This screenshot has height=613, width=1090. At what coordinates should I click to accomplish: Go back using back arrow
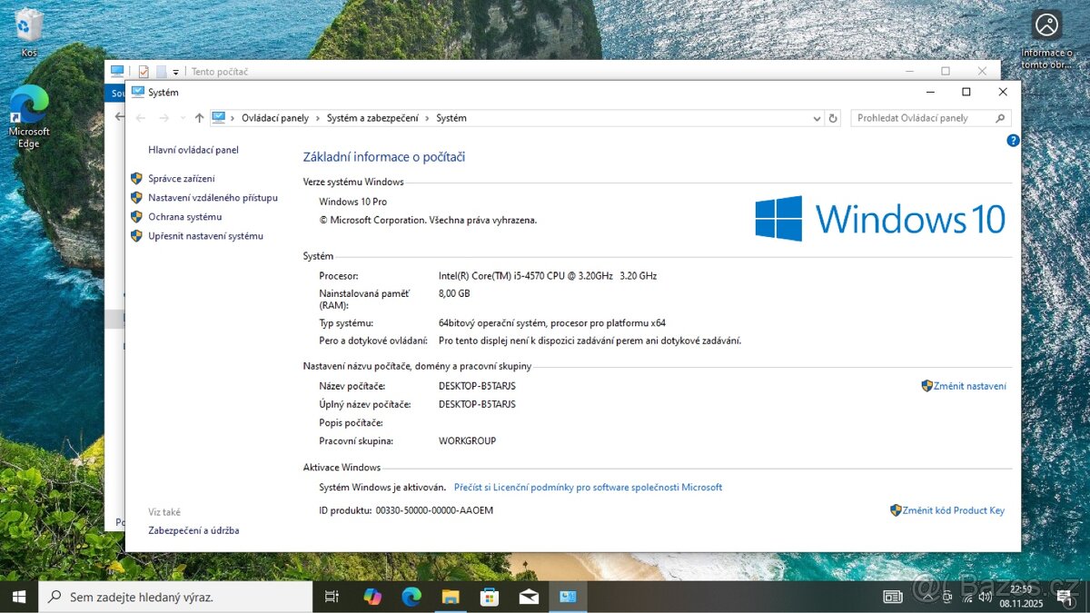pos(140,117)
